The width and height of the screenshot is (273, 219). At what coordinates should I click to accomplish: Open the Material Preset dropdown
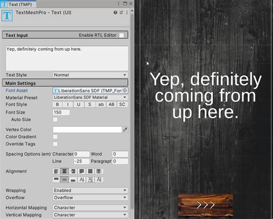pos(90,97)
